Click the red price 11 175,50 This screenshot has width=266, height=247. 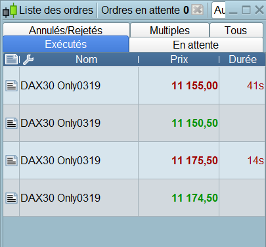click(194, 160)
